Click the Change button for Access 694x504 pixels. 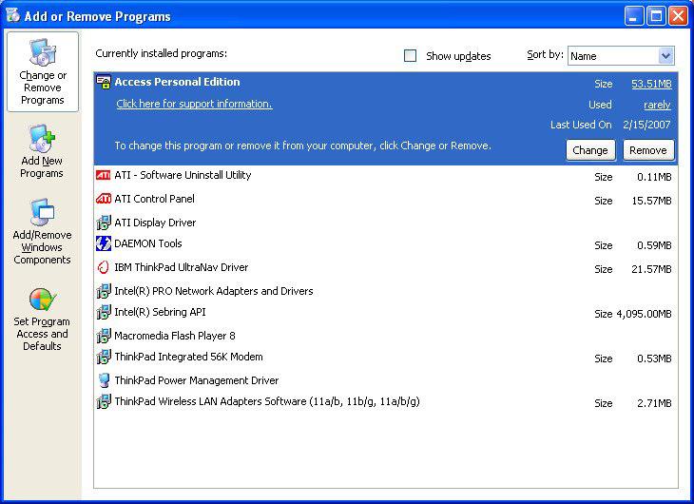coord(590,150)
